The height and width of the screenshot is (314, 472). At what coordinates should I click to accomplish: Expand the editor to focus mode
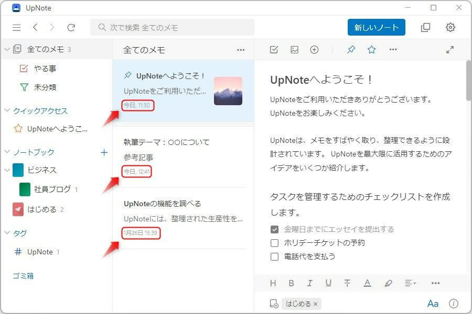click(450, 50)
